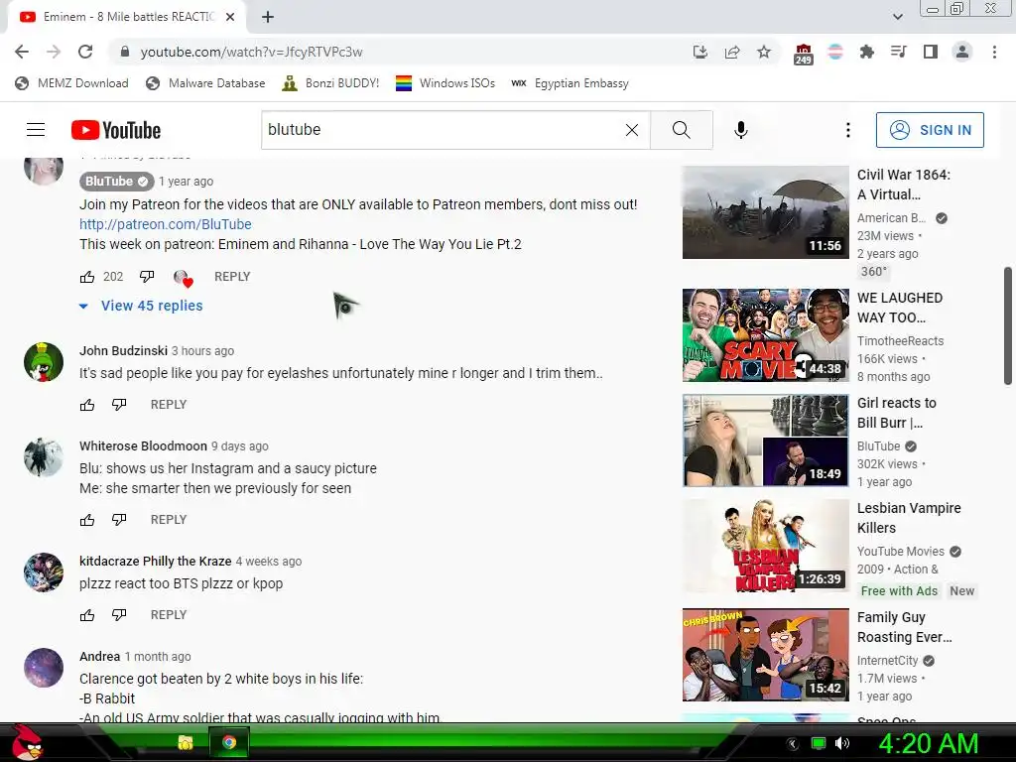
Task: Open the BluTube channel name badge
Action: click(117, 182)
